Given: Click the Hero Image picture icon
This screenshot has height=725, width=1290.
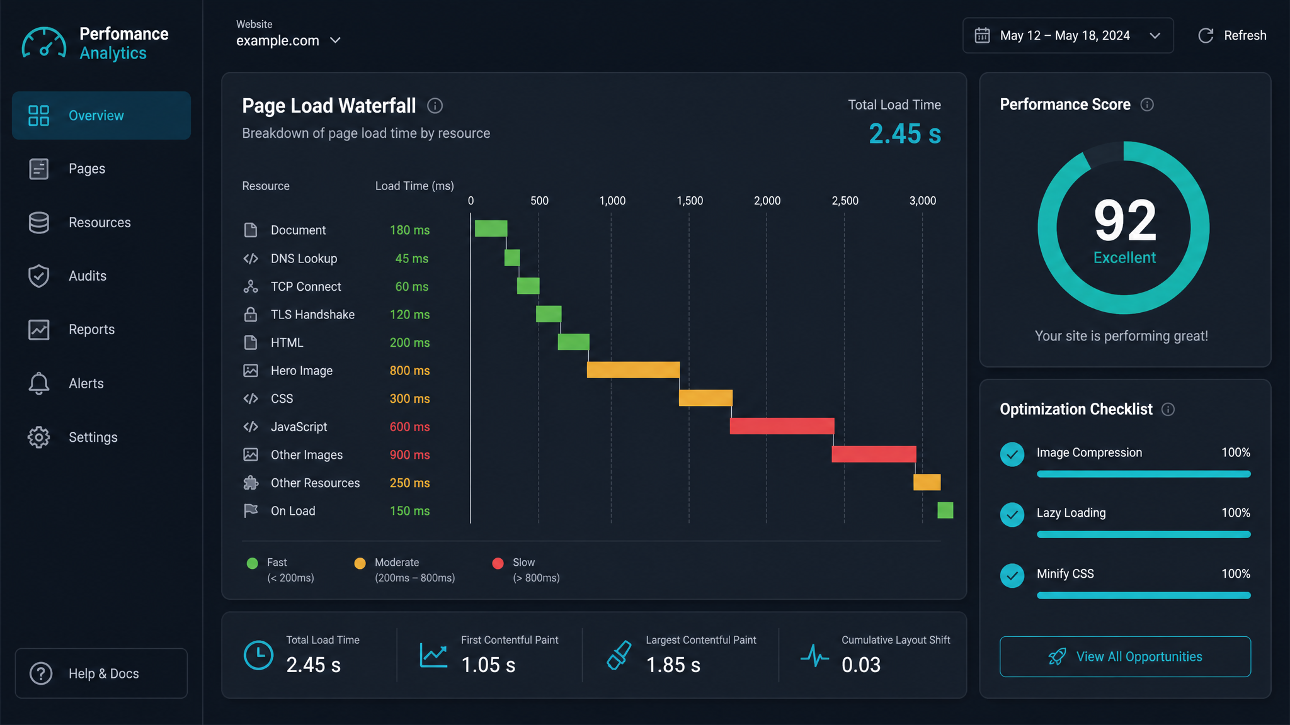Looking at the screenshot, I should [251, 371].
